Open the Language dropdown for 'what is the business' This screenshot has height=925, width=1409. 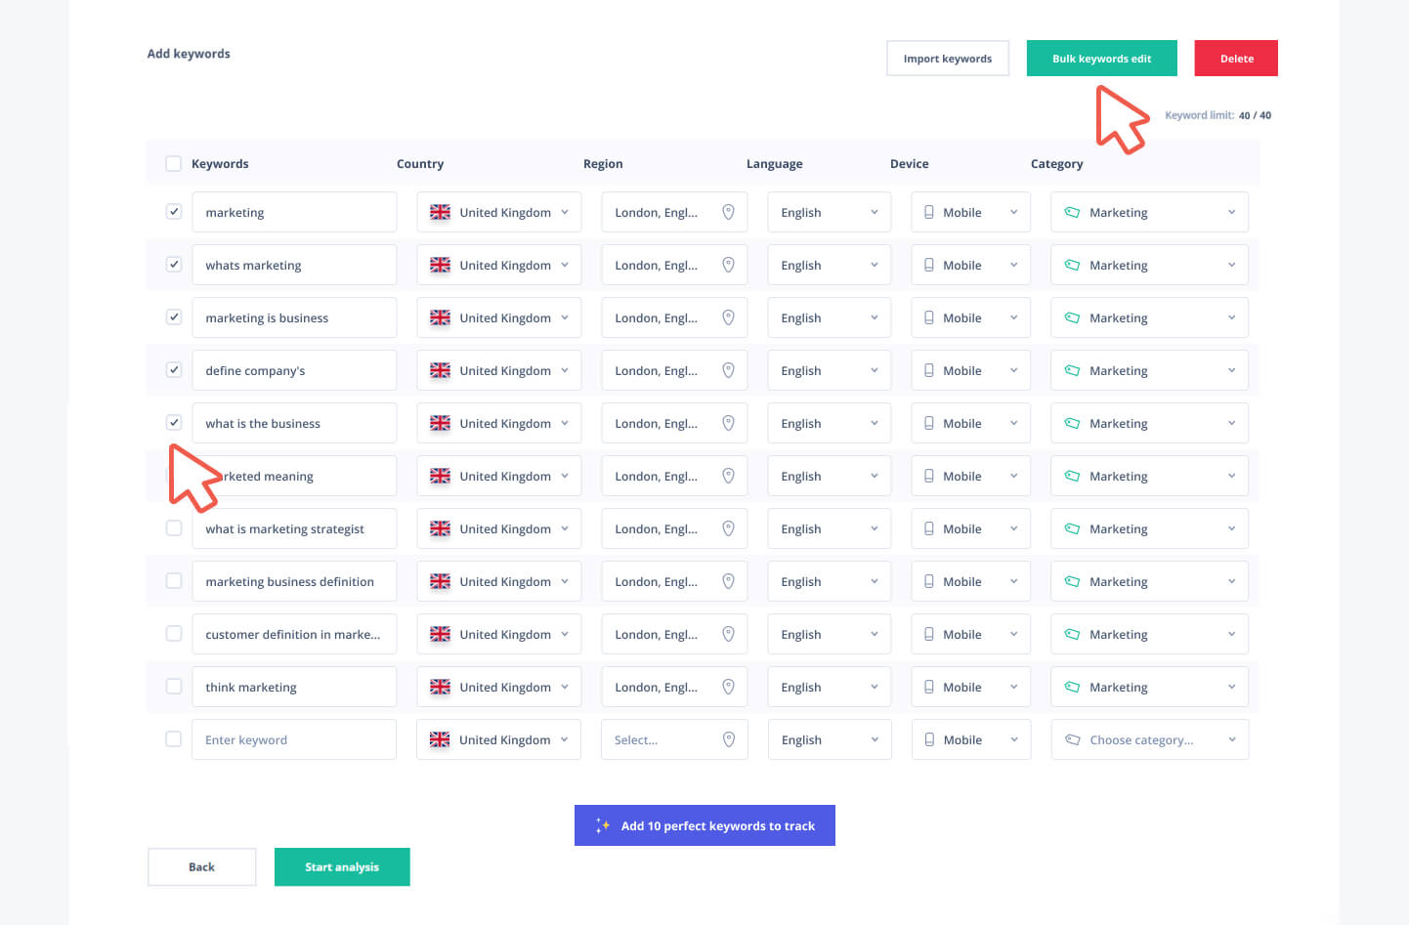[x=829, y=423]
